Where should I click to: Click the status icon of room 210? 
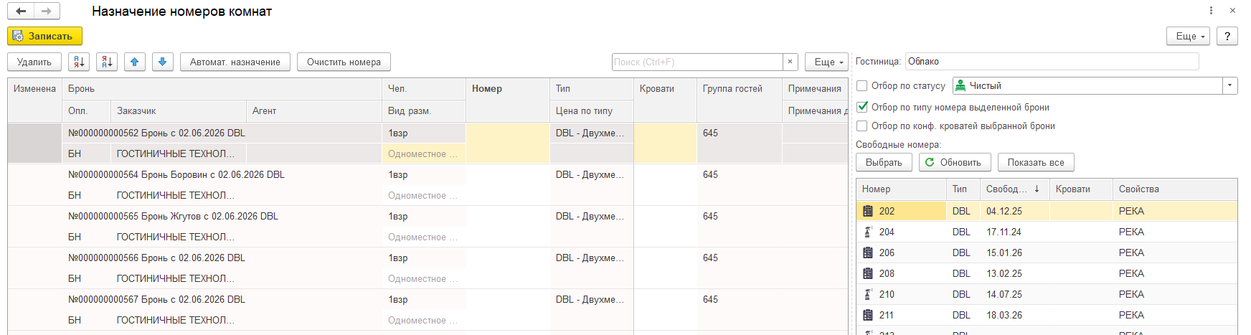click(868, 294)
